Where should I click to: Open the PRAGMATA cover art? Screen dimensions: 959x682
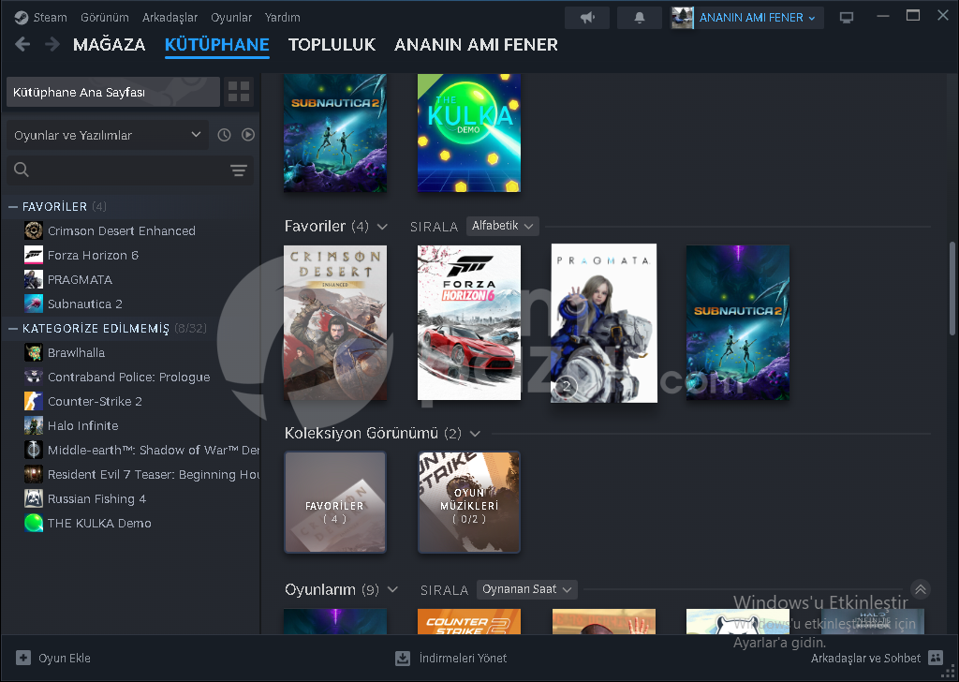tap(604, 323)
